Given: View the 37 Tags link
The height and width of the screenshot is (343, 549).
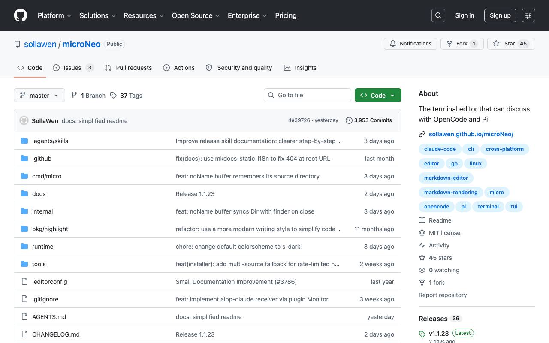Looking at the screenshot, I should pyautogui.click(x=126, y=96).
